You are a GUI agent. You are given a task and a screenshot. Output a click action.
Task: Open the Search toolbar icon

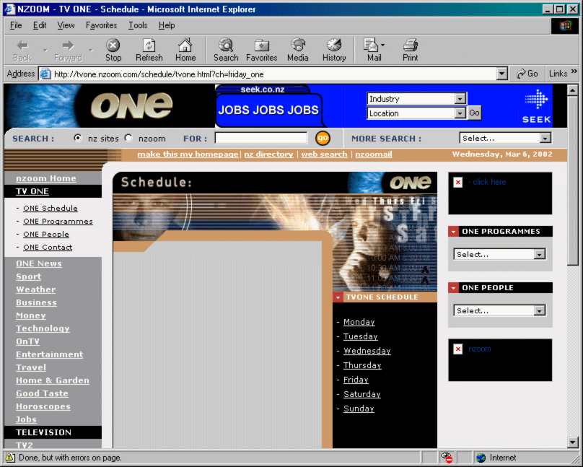pos(225,50)
